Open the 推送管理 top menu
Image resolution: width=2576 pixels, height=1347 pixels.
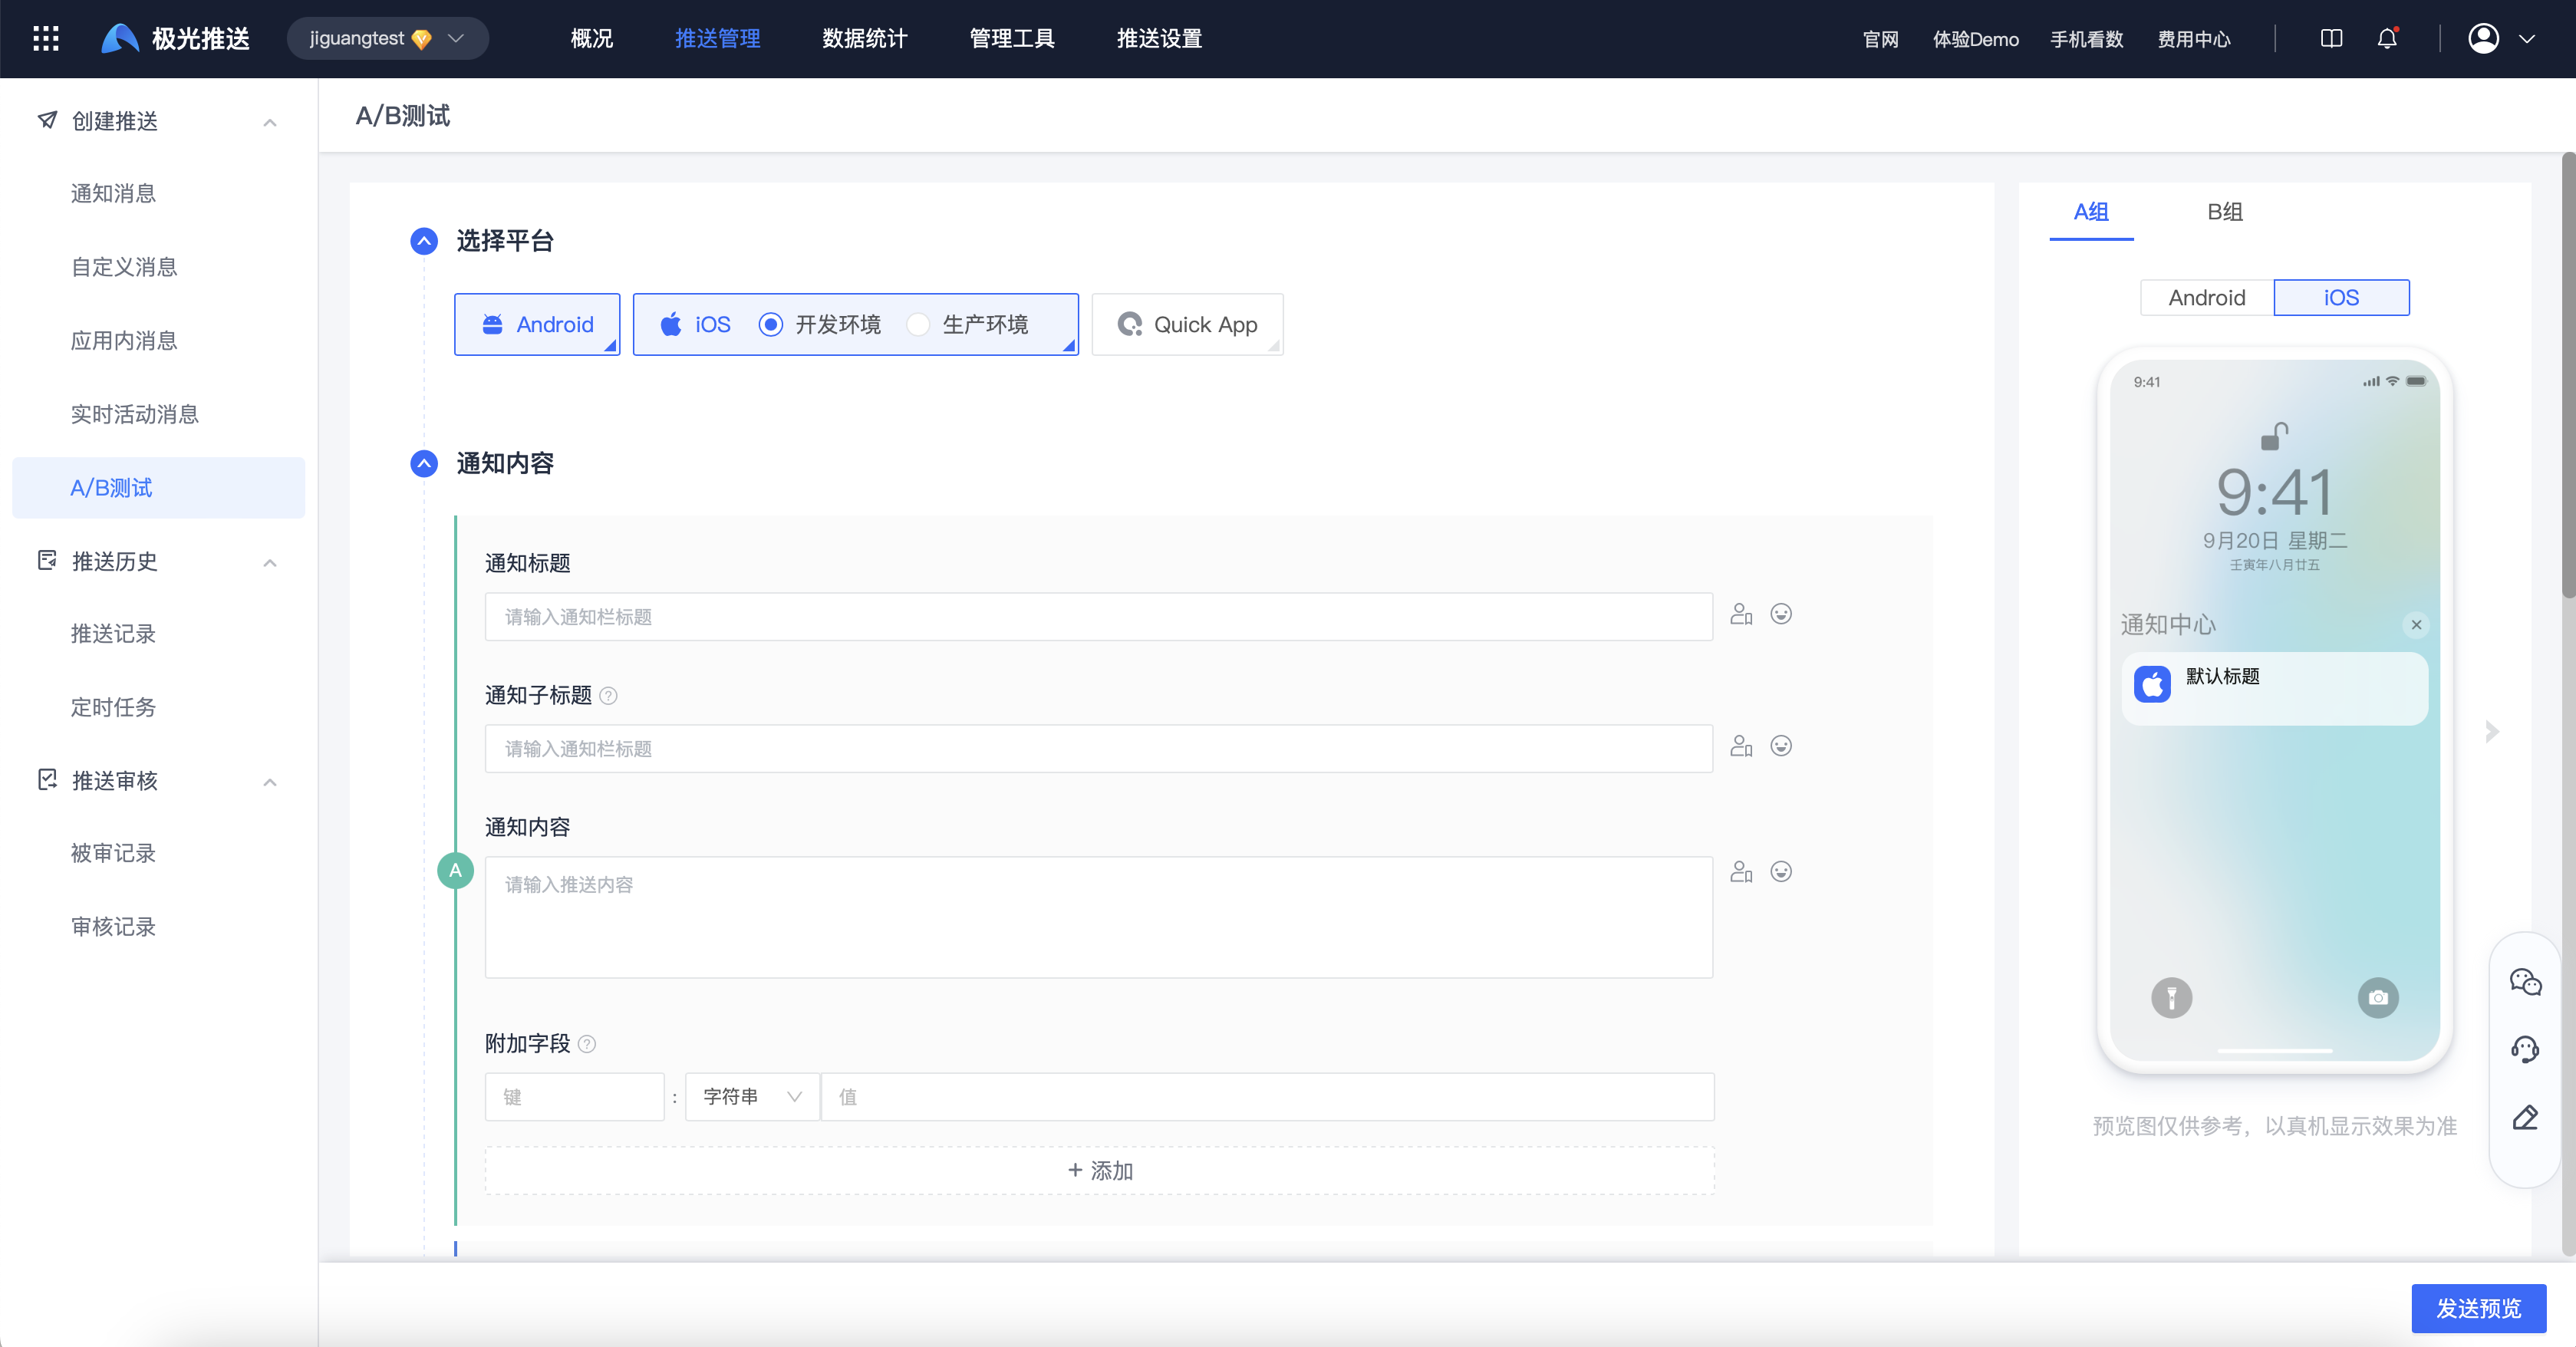click(x=718, y=39)
